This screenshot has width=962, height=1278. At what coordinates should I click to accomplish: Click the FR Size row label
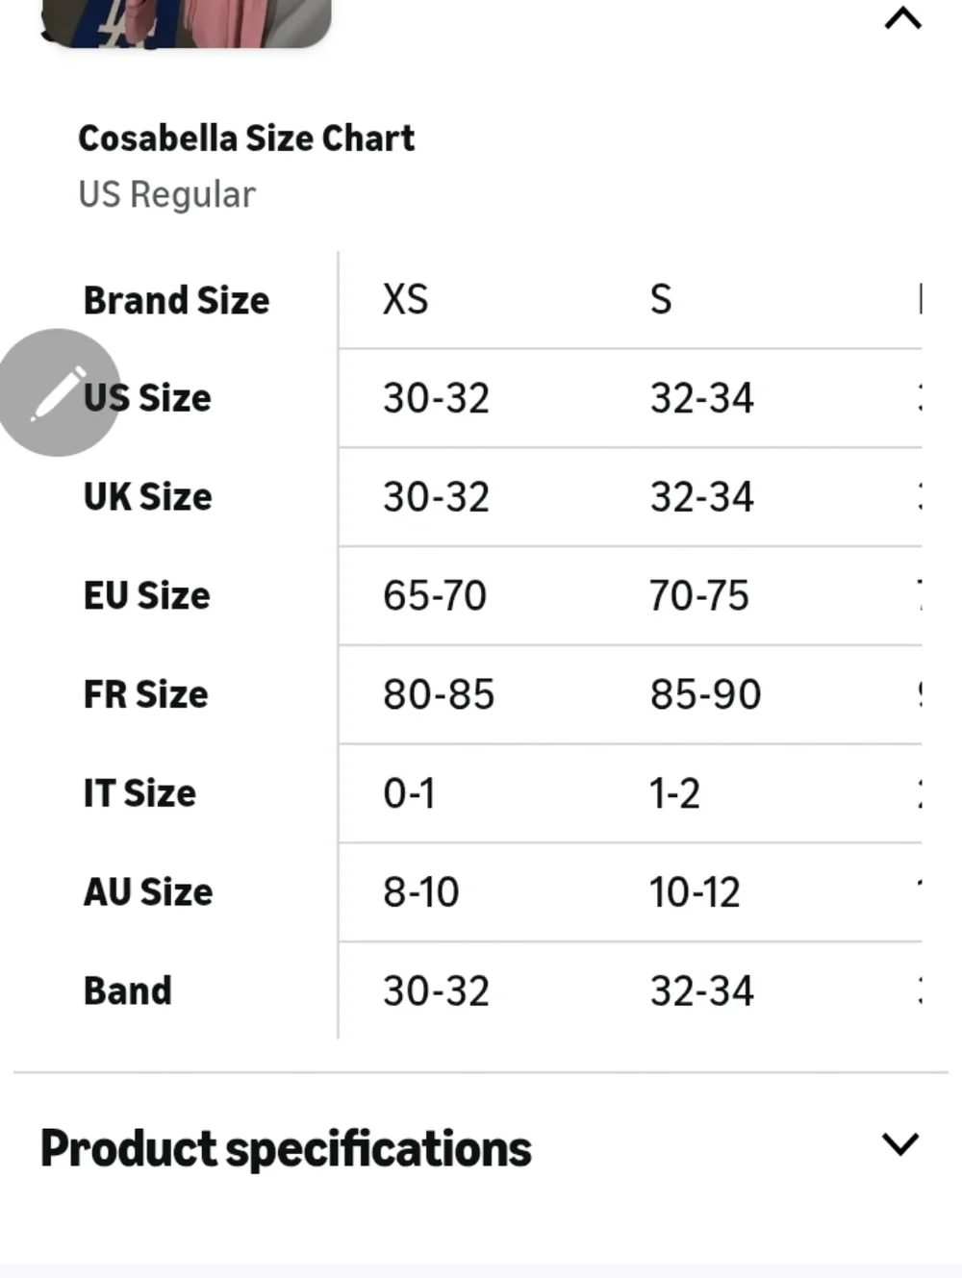click(145, 694)
